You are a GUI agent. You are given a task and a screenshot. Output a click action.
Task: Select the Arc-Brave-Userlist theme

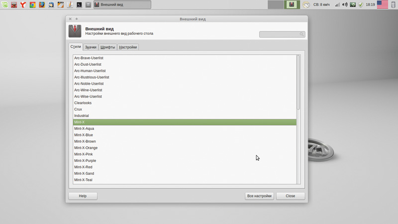pyautogui.click(x=185, y=58)
